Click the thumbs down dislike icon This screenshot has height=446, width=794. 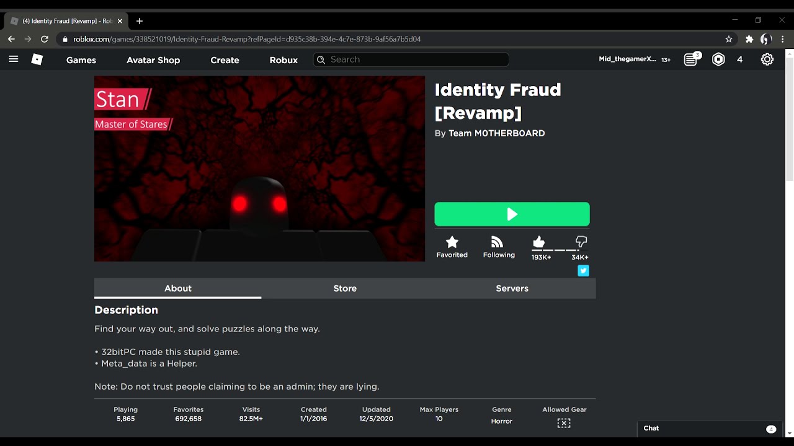point(581,242)
